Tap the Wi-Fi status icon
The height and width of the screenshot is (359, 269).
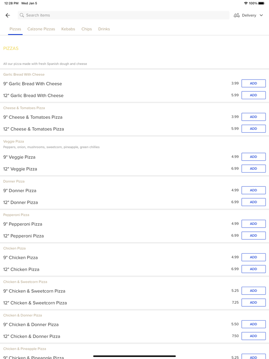point(246,3)
